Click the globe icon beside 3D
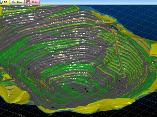The height and width of the screenshot is (117, 157). coord(1,2)
